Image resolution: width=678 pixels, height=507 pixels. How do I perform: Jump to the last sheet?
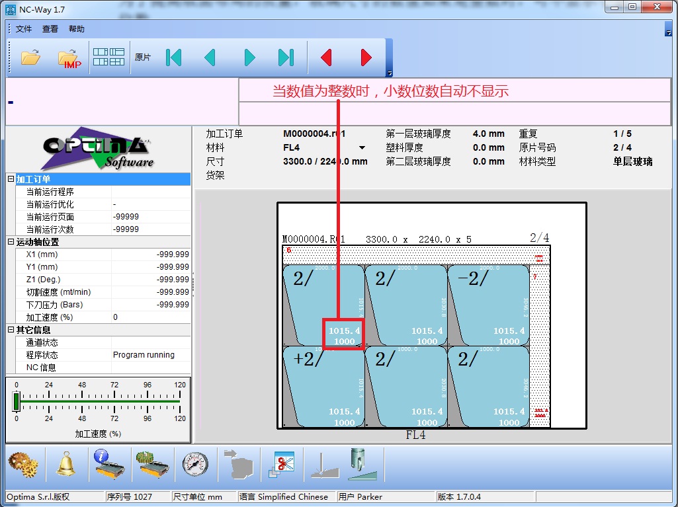(286, 58)
